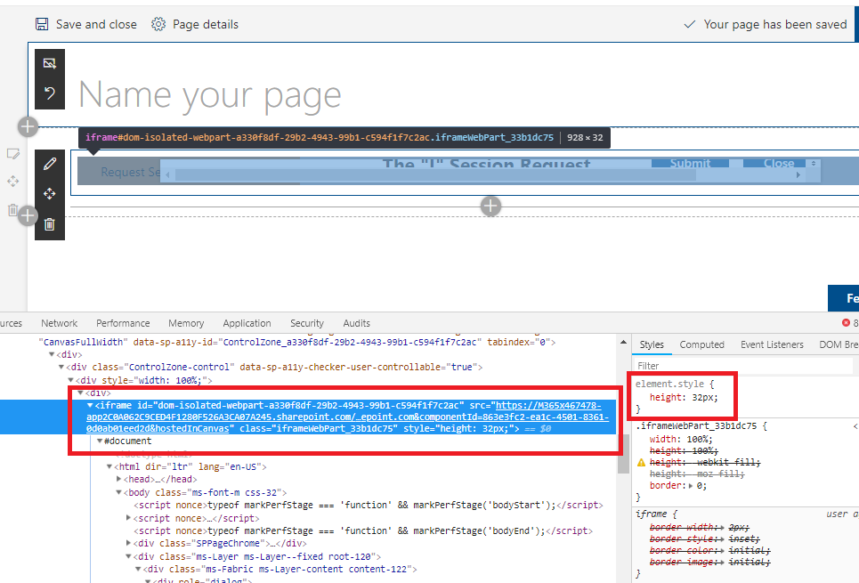Image resolution: width=859 pixels, height=583 pixels.
Task: Open the Performance tab
Action: (x=123, y=323)
